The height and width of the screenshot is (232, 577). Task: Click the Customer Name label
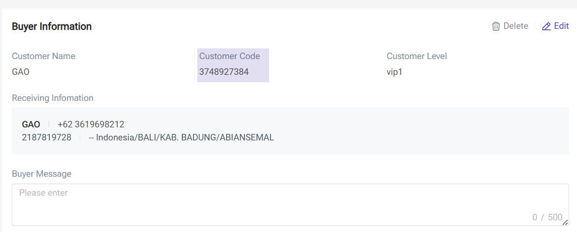[x=43, y=56]
